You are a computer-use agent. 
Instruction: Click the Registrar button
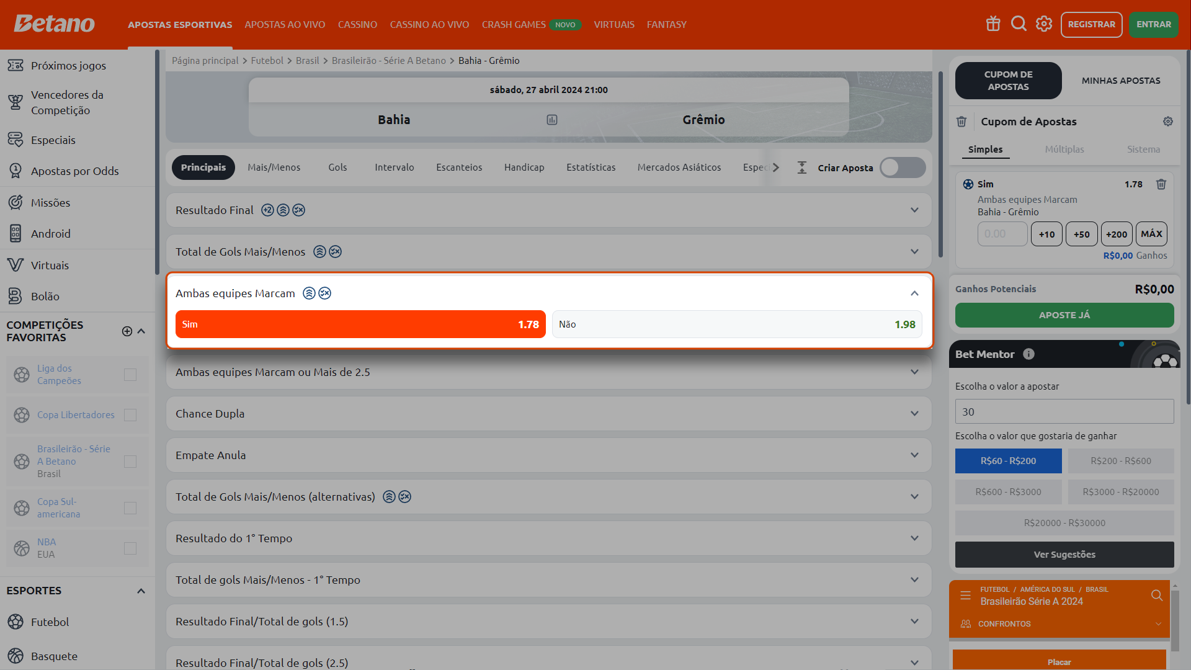click(1091, 25)
